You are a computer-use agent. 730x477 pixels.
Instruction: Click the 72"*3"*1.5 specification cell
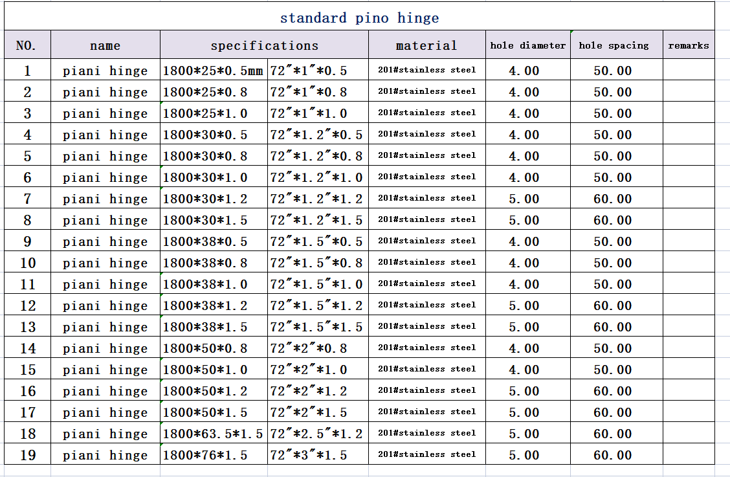click(317, 455)
